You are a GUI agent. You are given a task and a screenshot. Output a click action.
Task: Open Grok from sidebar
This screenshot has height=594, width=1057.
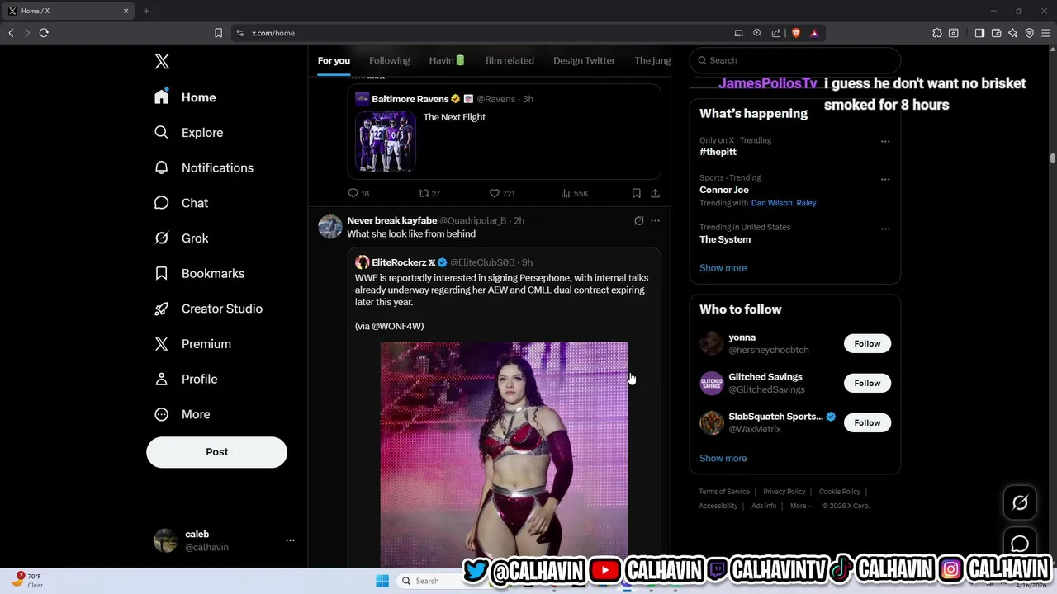tap(182, 238)
